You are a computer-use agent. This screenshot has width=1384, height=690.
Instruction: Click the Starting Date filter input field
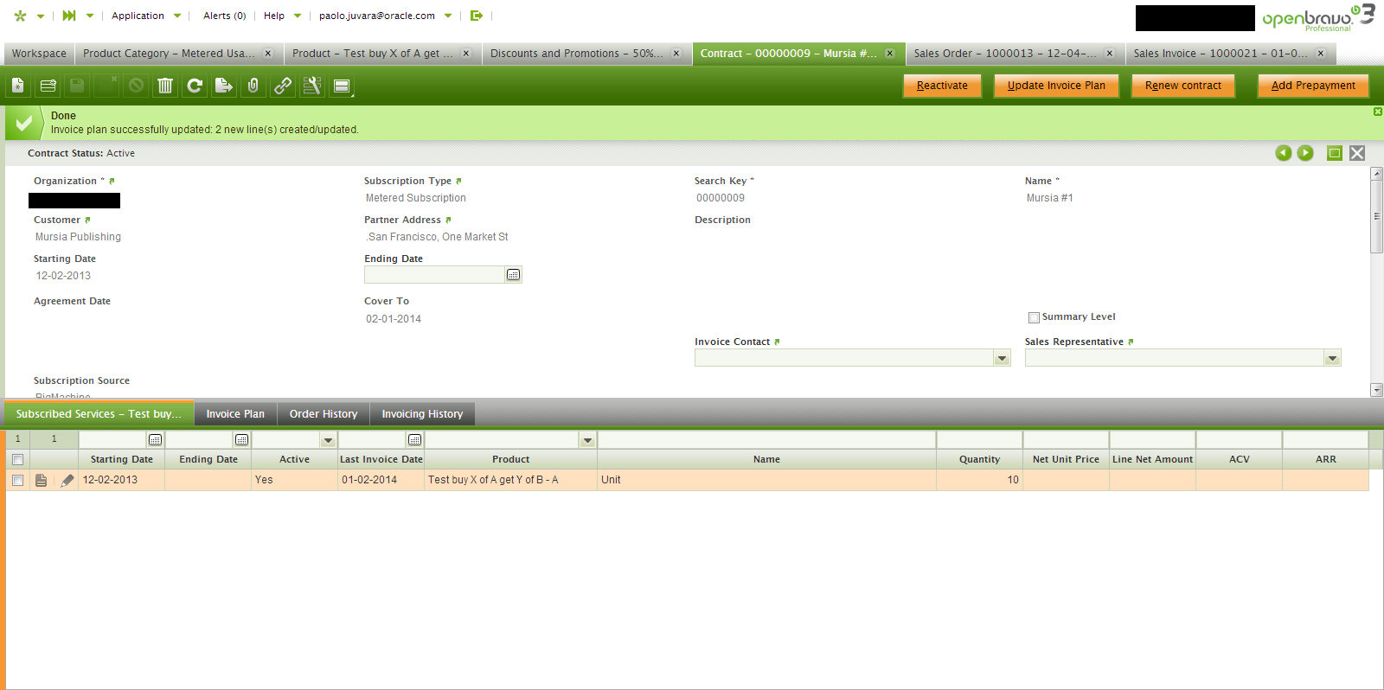112,440
